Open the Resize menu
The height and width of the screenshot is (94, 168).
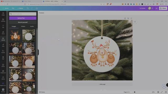pyautogui.click(x=20, y=8)
